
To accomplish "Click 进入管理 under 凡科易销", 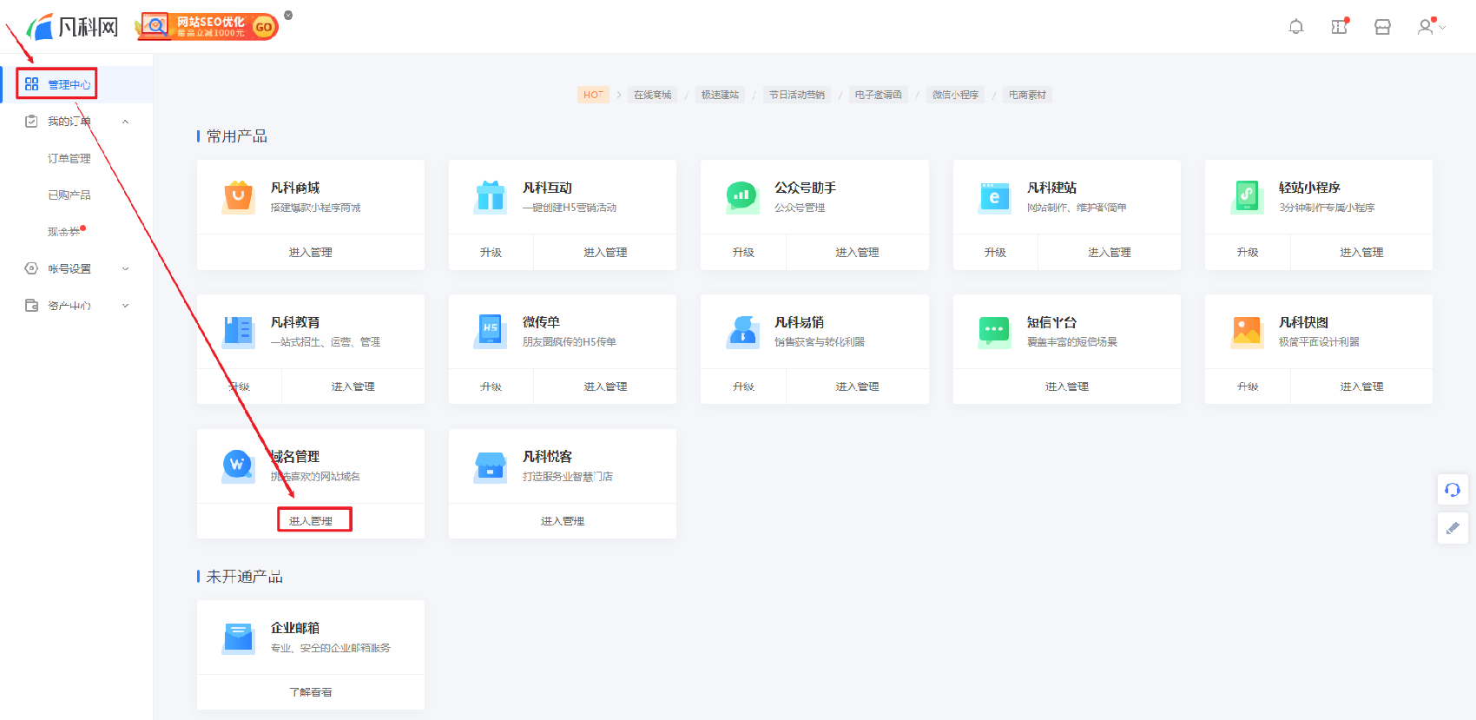I will [857, 386].
